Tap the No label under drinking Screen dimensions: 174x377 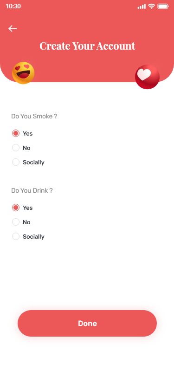(26, 222)
